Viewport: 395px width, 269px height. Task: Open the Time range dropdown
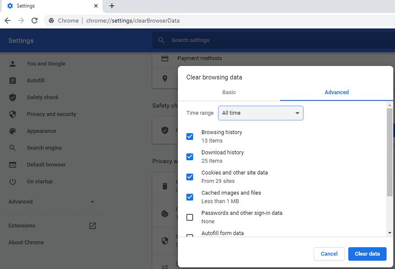point(261,113)
